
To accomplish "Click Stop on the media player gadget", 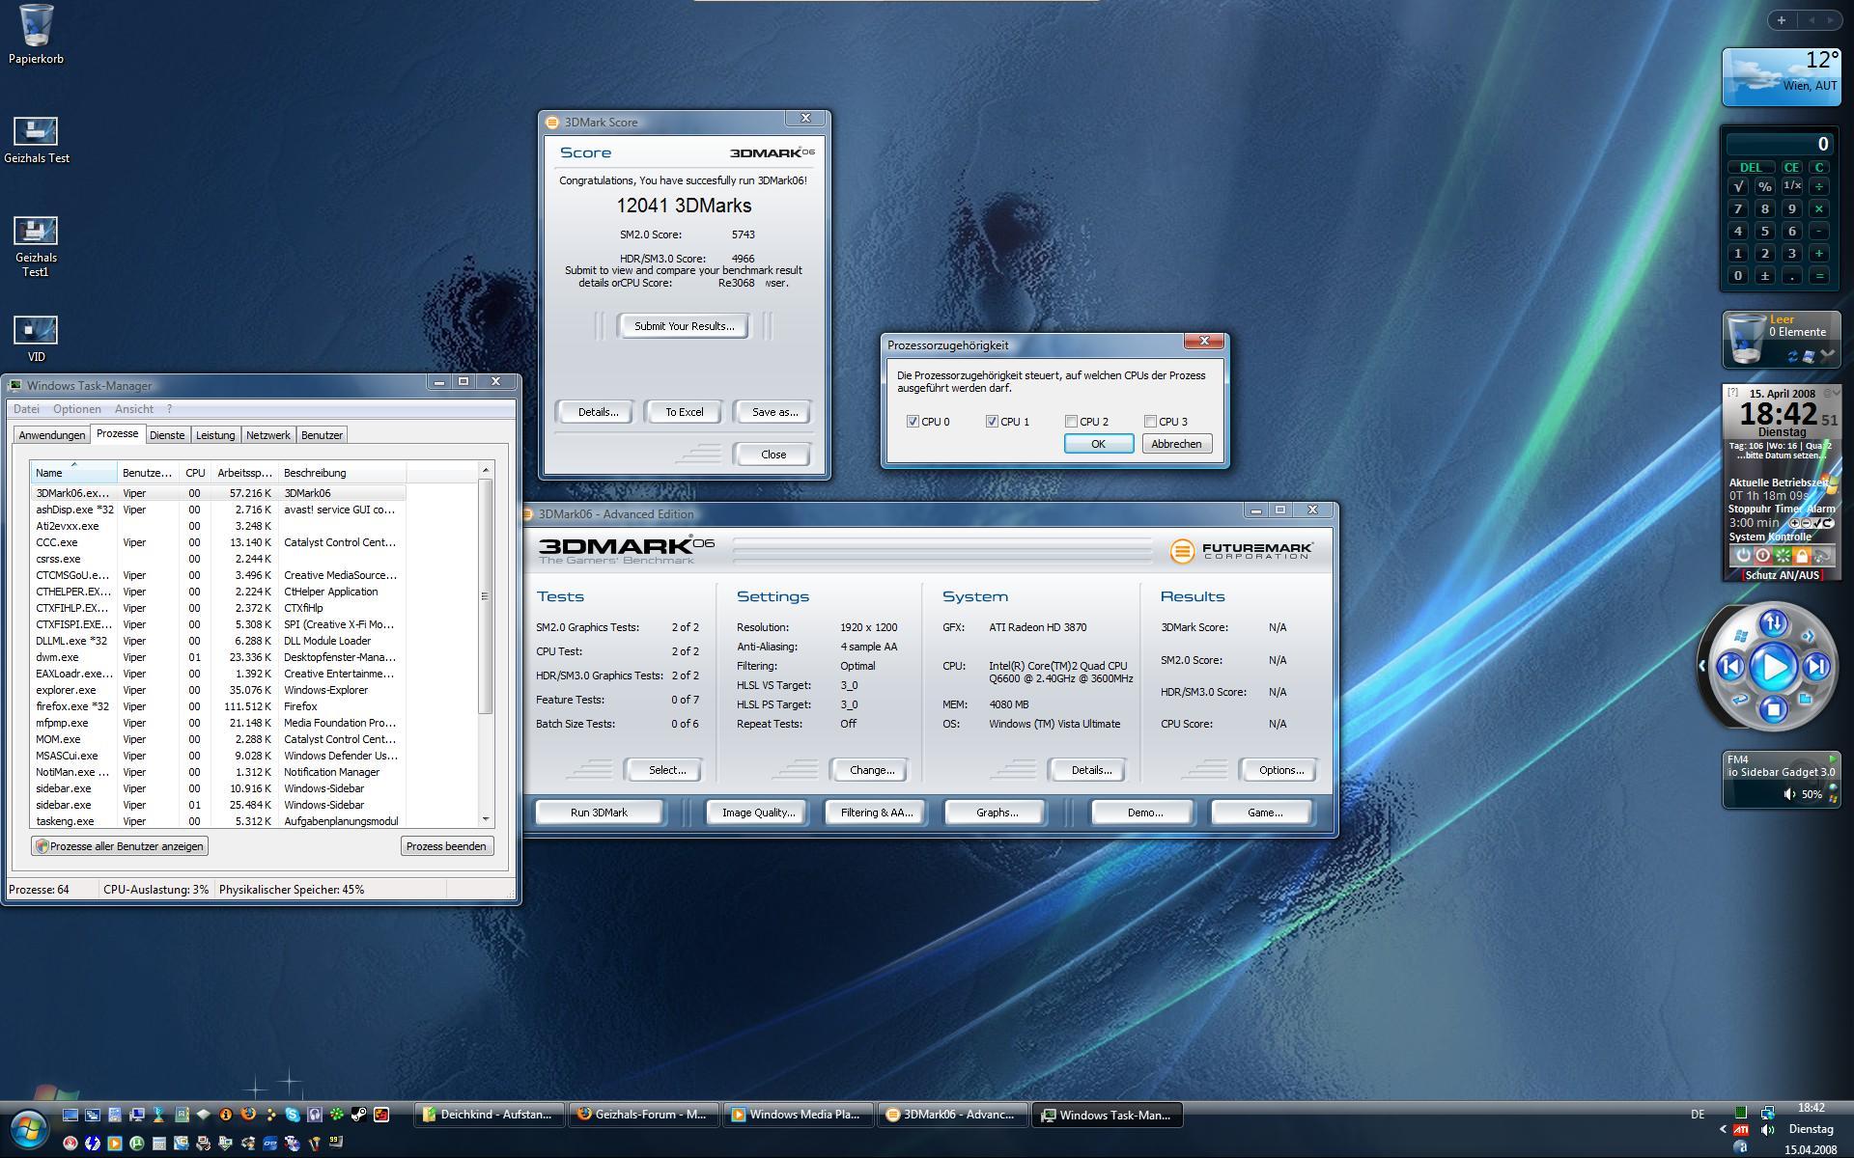I will [1774, 709].
